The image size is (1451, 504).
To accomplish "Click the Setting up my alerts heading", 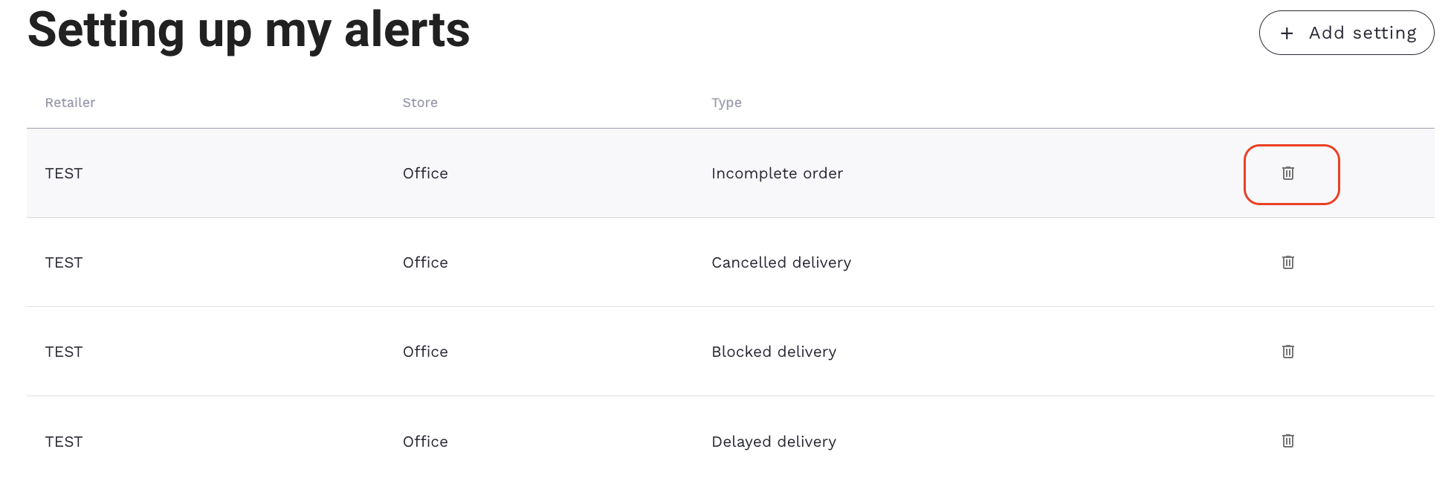I will click(x=249, y=30).
